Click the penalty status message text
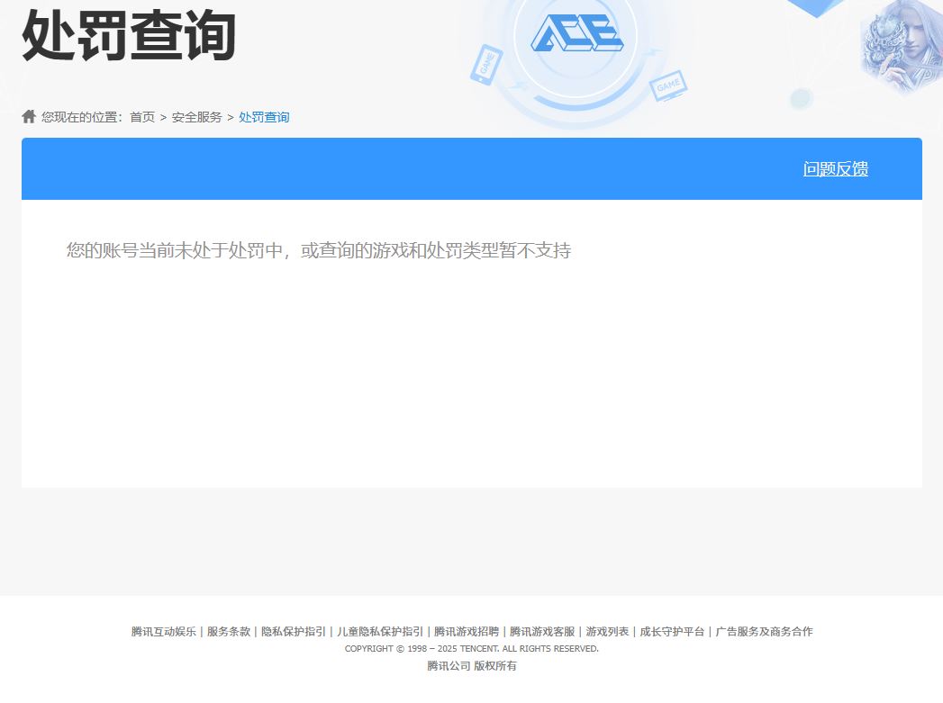 [x=319, y=250]
